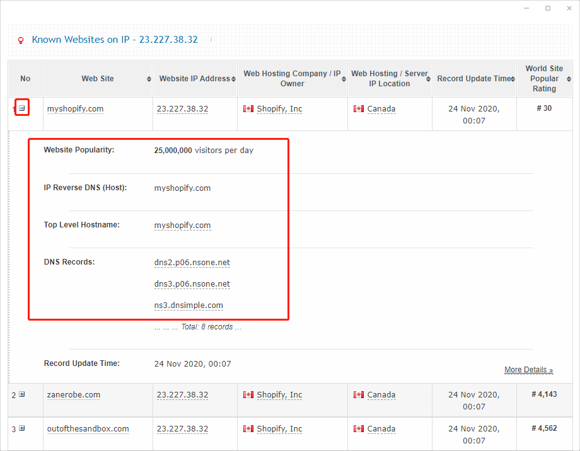Open More Details link
The height and width of the screenshot is (451, 580).
(x=528, y=370)
